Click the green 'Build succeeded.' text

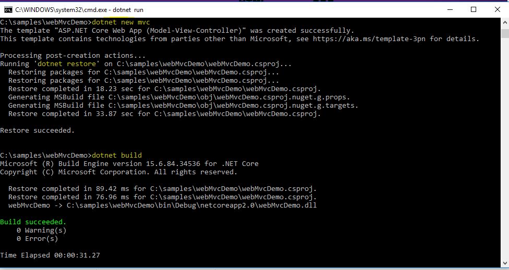coord(33,222)
